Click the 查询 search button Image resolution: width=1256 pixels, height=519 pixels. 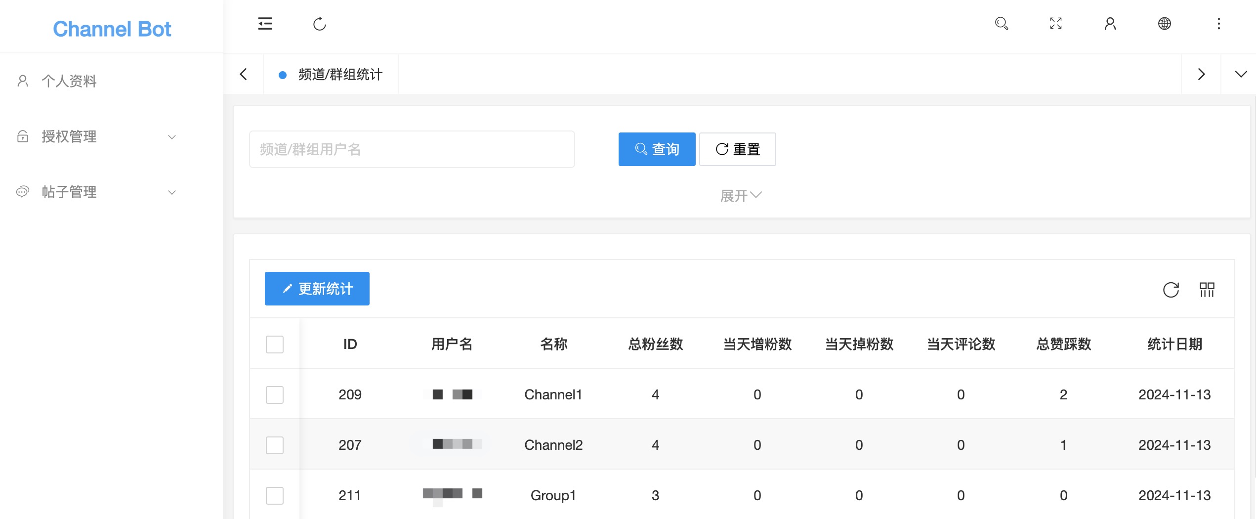click(x=657, y=149)
